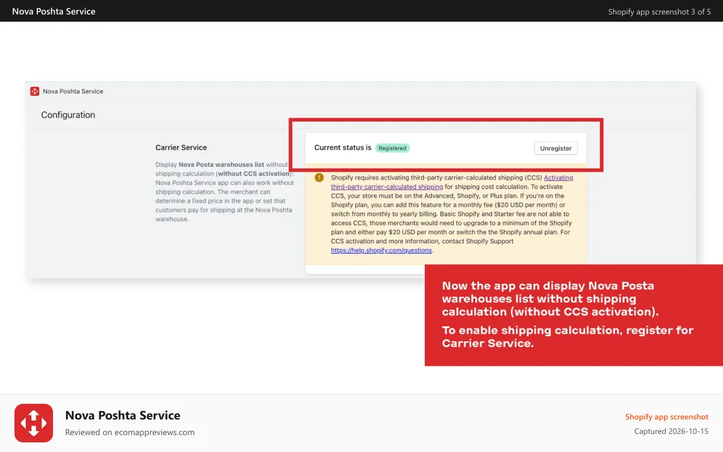723x452 pixels.
Task: Click the Configuration page heading
Action: 68,115
